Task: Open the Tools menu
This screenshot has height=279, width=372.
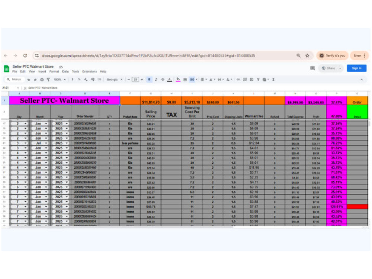Action: pyautogui.click(x=76, y=71)
